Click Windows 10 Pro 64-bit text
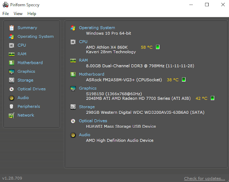This screenshot has width=229, height=182. 108,33
